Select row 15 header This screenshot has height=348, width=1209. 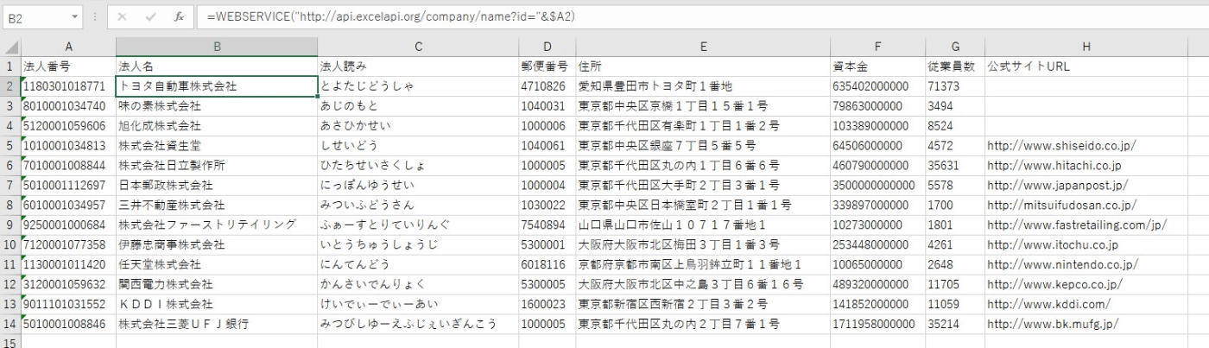tap(10, 341)
